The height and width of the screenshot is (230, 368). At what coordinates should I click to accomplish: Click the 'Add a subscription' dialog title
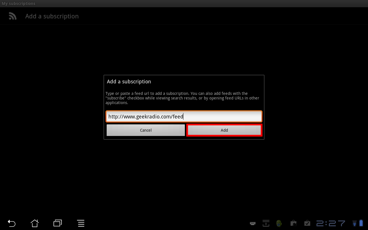click(x=129, y=82)
